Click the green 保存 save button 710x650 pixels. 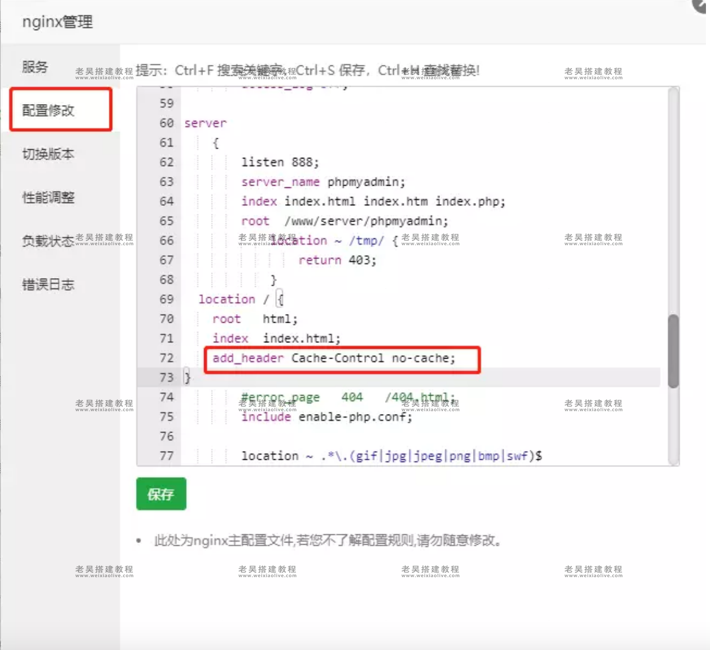click(x=161, y=494)
